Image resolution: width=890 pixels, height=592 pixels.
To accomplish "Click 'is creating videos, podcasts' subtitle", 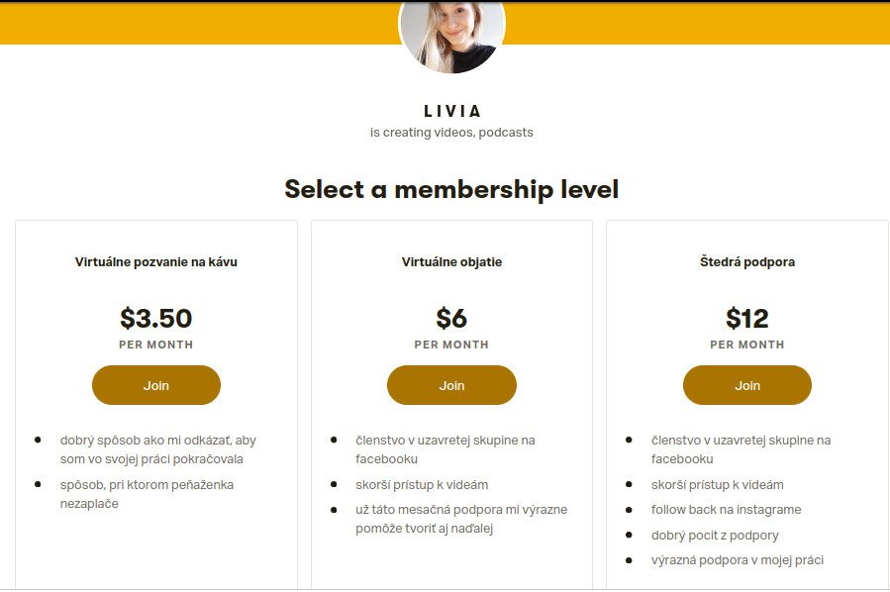I will click(451, 133).
